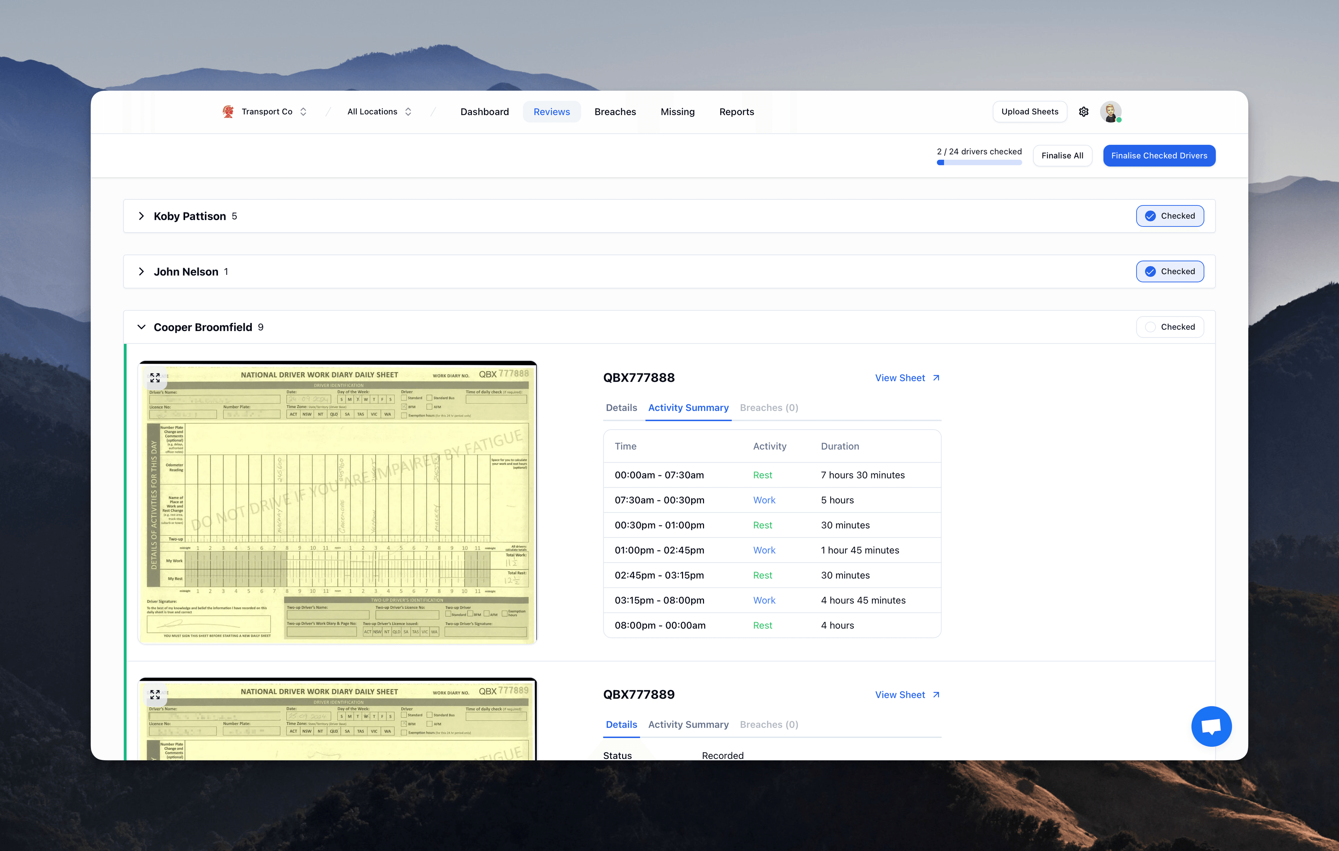Click the Activity column header
This screenshot has width=1339, height=851.
point(770,446)
